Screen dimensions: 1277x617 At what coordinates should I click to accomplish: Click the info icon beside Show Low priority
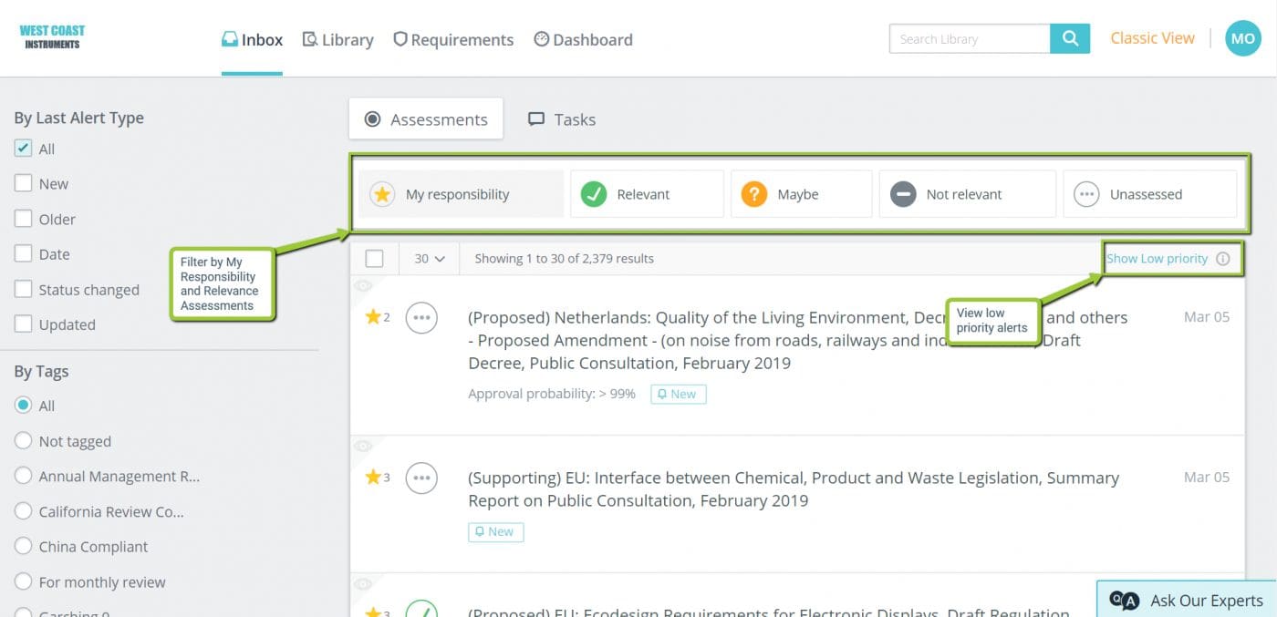point(1223,259)
